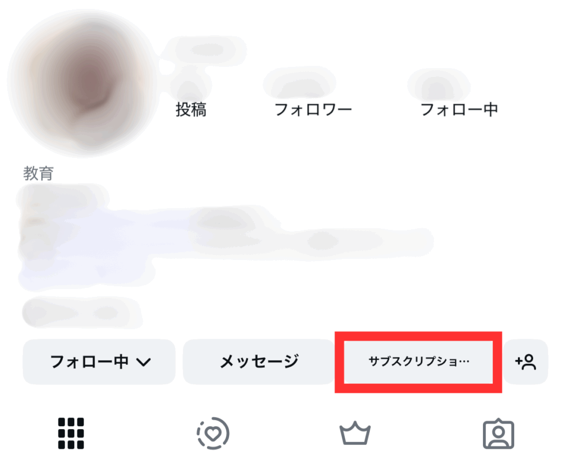Open the posts grid tab

[71, 433]
